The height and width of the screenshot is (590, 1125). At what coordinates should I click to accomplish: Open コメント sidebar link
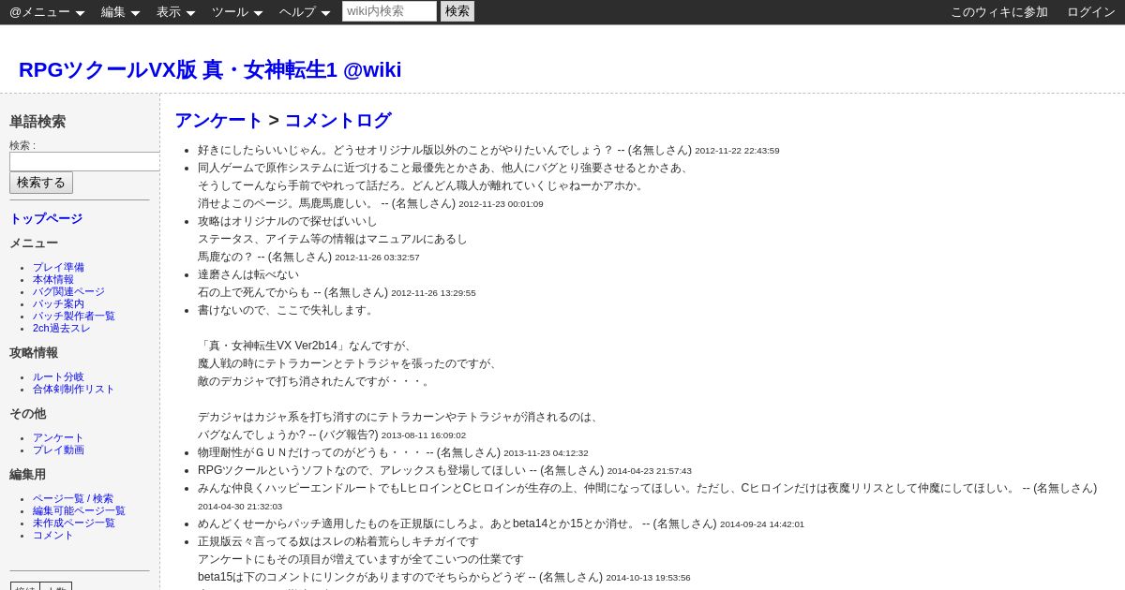point(53,535)
